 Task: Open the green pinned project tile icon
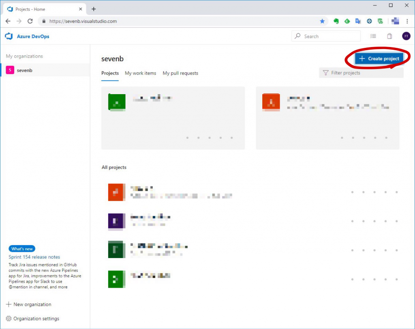click(x=117, y=102)
